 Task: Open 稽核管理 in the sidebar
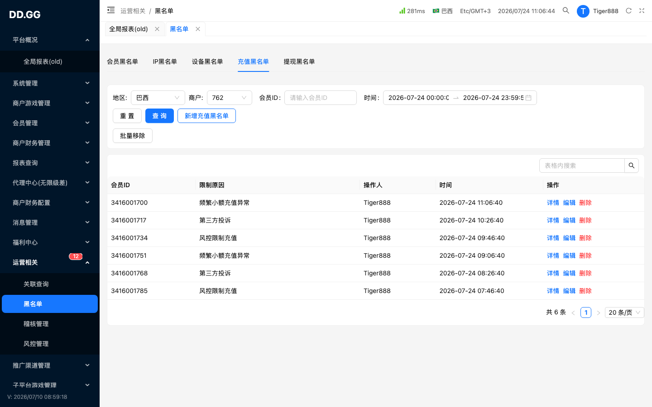tap(50, 324)
